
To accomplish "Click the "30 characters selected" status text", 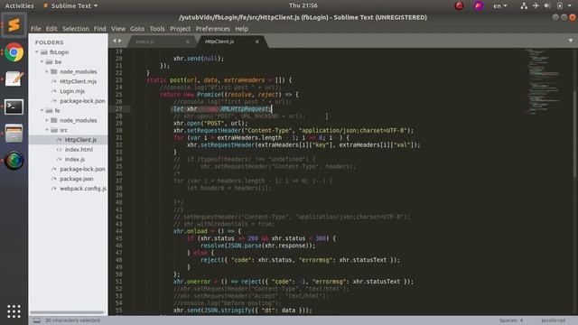I will pyautogui.click(x=72, y=320).
